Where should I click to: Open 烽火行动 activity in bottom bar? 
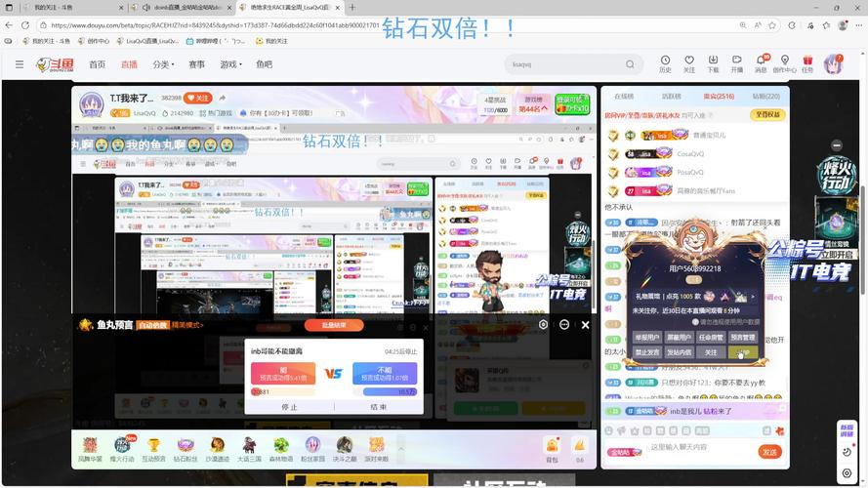[122, 449]
